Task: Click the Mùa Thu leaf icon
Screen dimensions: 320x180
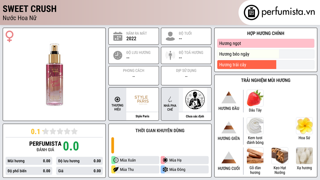Action: 116,169
